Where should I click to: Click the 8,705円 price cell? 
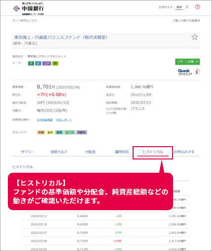[82, 233]
